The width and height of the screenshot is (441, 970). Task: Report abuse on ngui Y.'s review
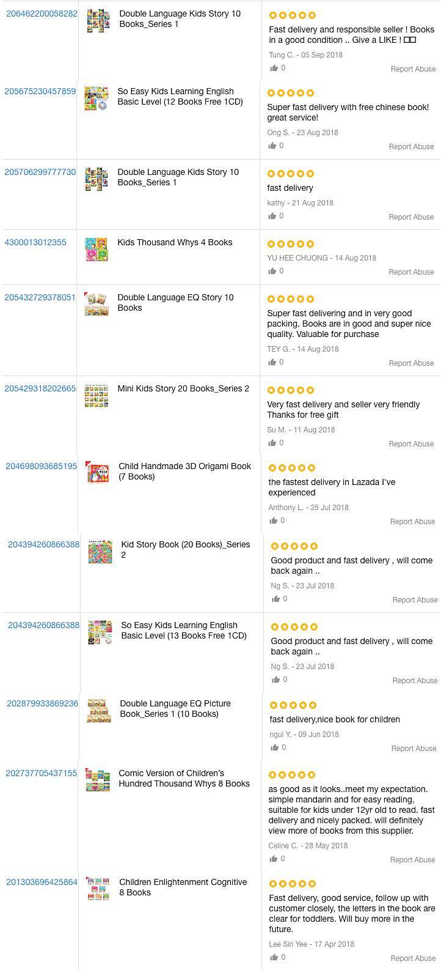click(x=414, y=749)
